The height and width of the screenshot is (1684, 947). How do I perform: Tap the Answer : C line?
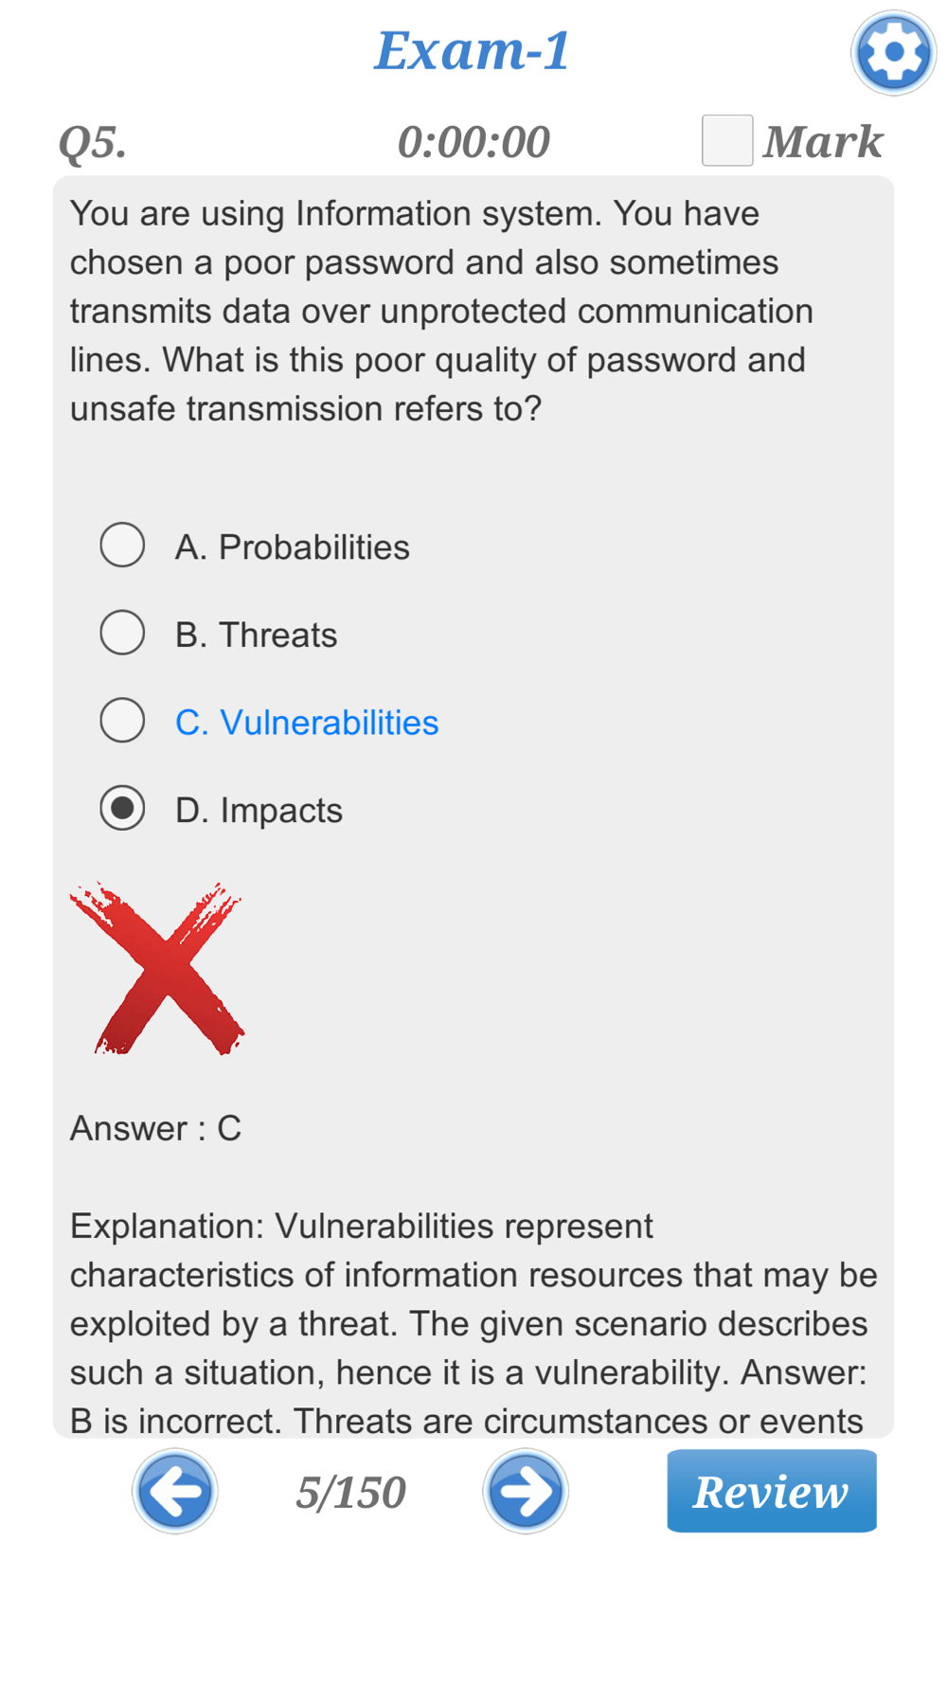click(x=155, y=1128)
